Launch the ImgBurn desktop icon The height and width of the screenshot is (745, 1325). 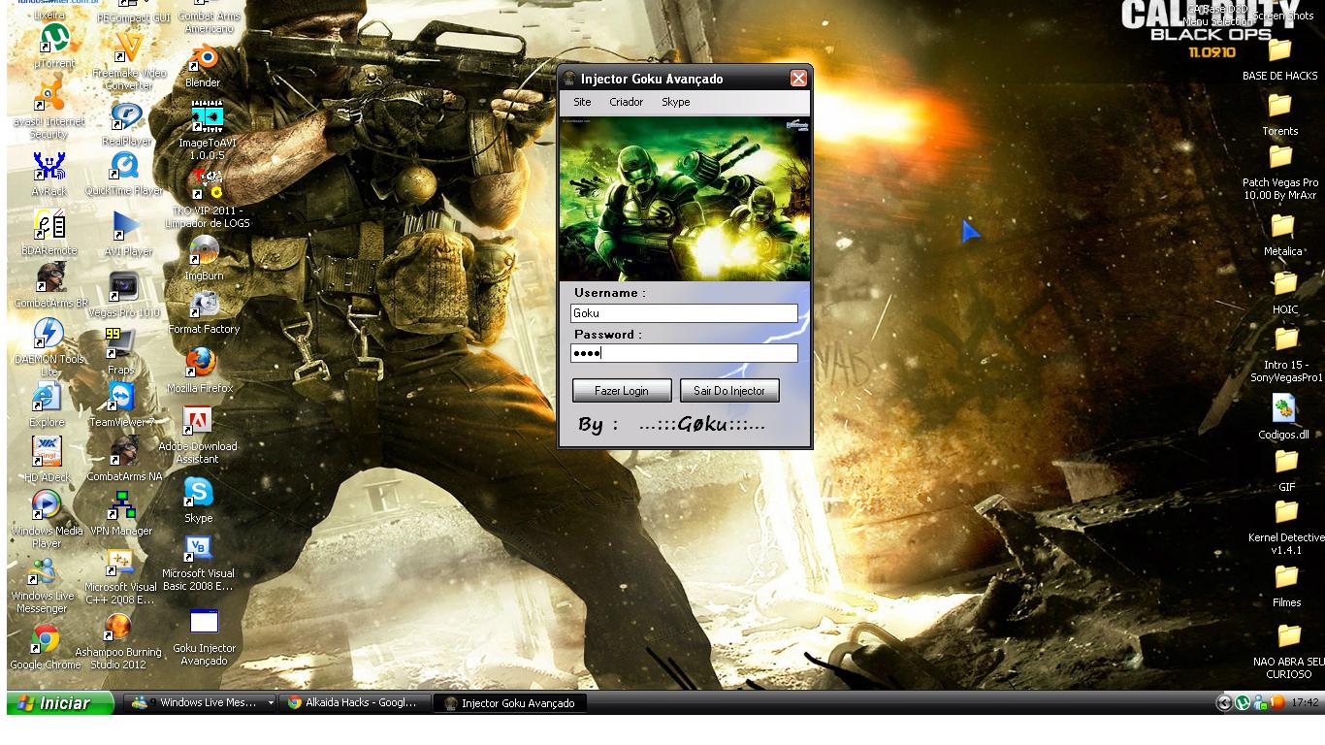point(204,258)
